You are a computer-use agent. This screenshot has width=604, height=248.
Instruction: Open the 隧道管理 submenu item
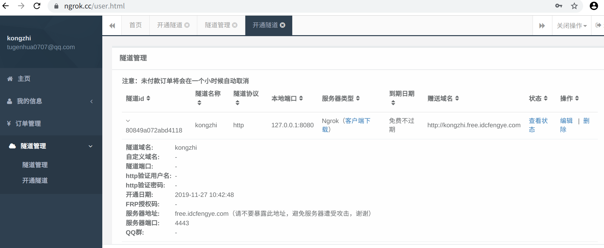pos(35,165)
